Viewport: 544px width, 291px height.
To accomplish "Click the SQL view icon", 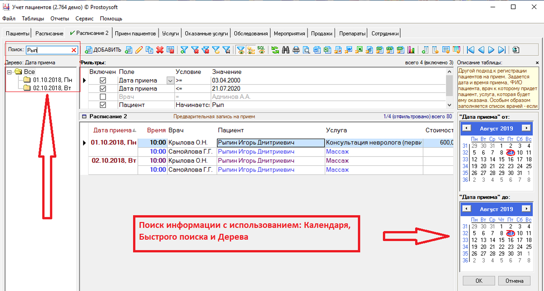I will point(261,50).
